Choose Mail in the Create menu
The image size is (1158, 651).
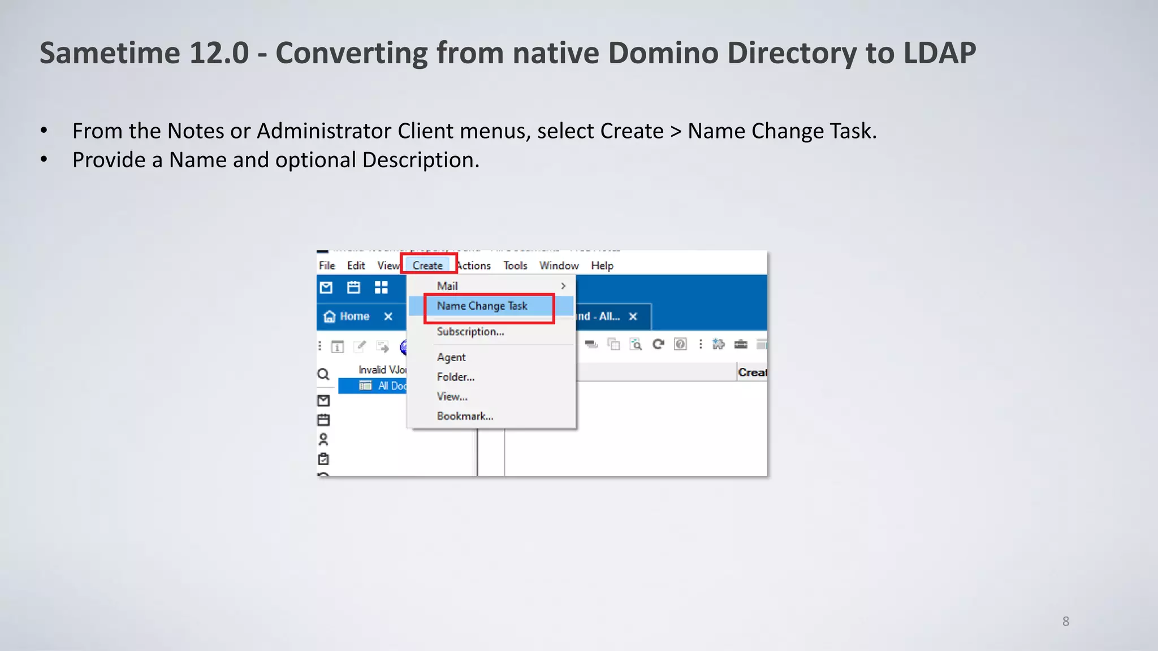click(x=491, y=286)
